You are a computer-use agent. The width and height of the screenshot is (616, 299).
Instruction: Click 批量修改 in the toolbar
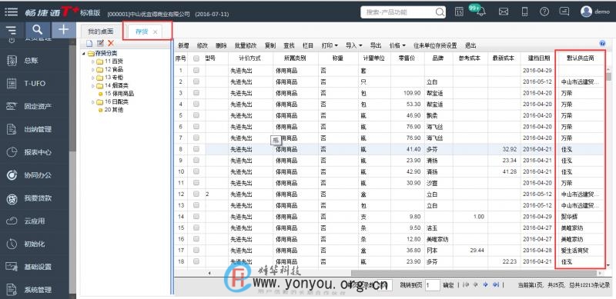pyautogui.click(x=246, y=45)
